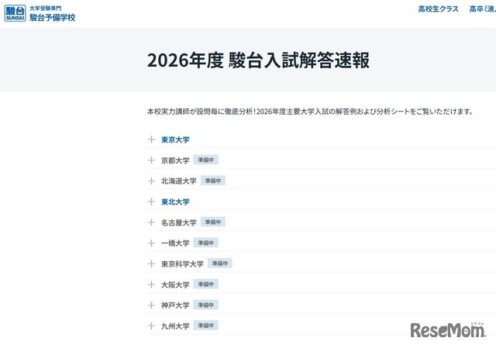Select the 京都大学 row label

[x=175, y=160]
